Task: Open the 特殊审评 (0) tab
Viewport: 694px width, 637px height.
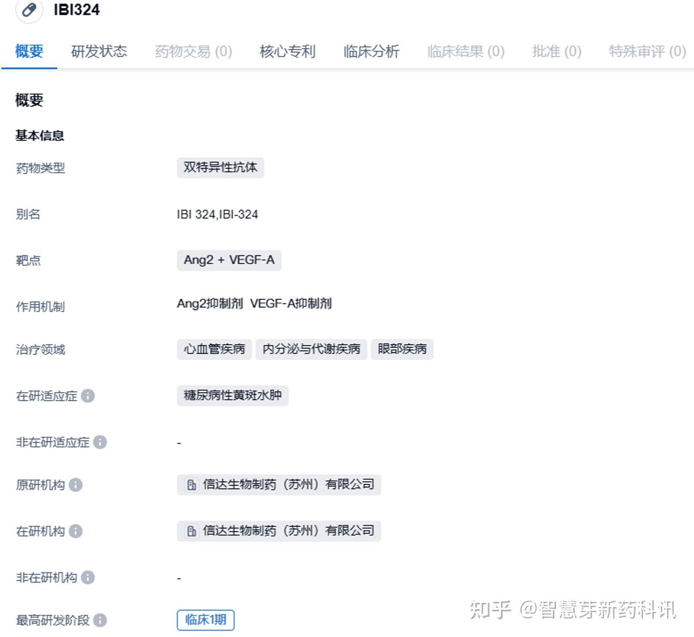Action: pos(646,51)
